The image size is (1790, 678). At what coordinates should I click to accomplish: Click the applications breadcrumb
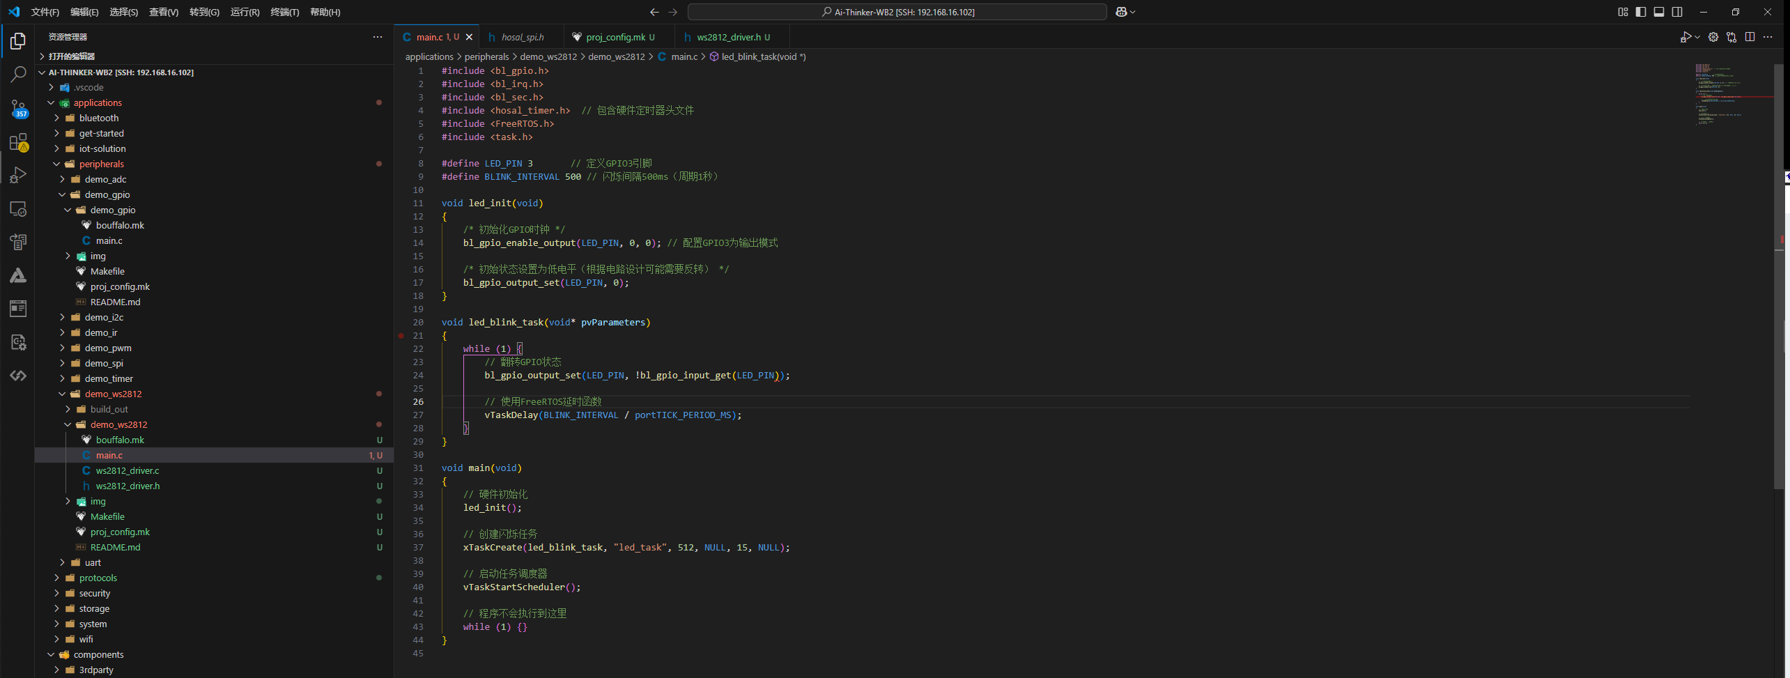coord(429,57)
